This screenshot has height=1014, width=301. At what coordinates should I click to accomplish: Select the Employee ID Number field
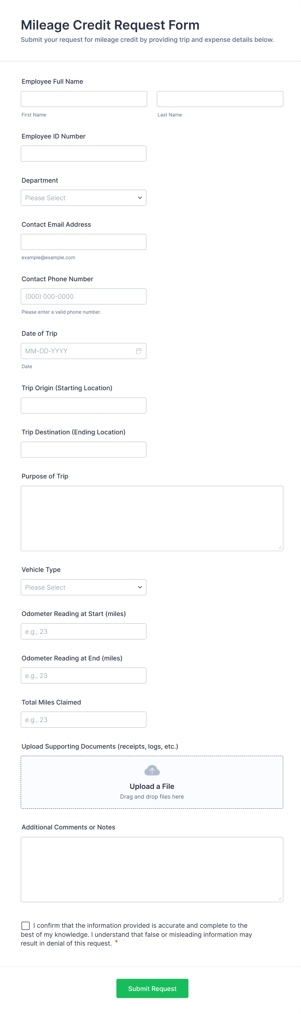coord(83,153)
